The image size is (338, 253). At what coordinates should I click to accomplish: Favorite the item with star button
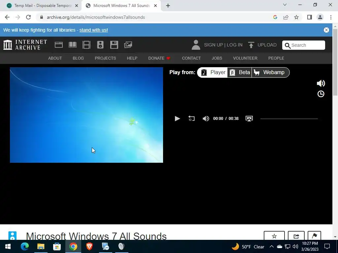[x=274, y=236]
